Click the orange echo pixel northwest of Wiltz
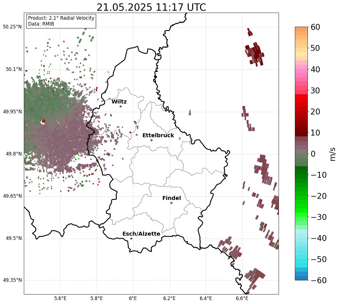 [x=108, y=72]
